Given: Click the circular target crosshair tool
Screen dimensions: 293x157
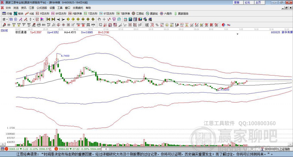Looking at the screenshot, I should [58, 25].
